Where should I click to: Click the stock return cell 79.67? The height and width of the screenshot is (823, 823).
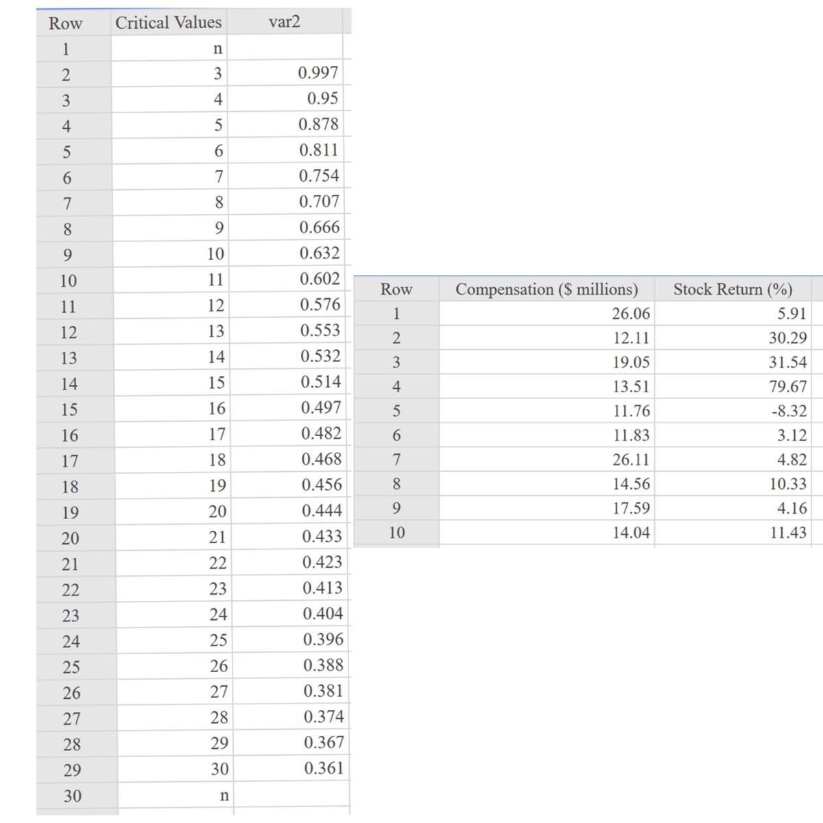(732, 387)
